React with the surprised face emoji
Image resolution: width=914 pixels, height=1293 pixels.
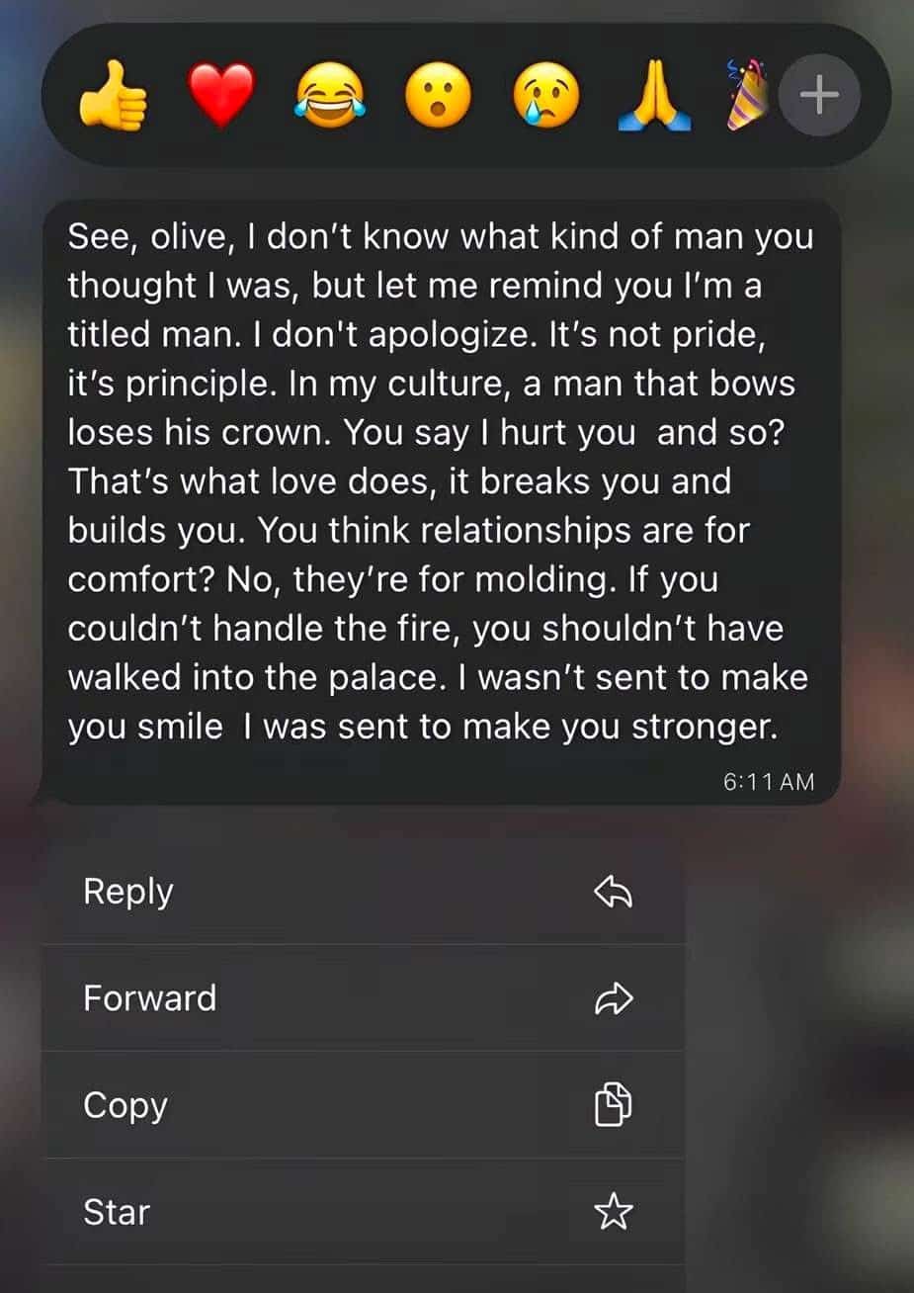(x=439, y=96)
